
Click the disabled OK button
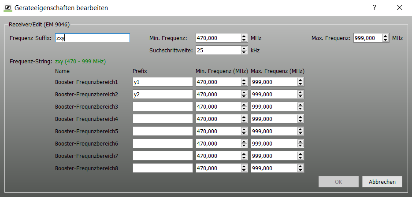pos(338,182)
